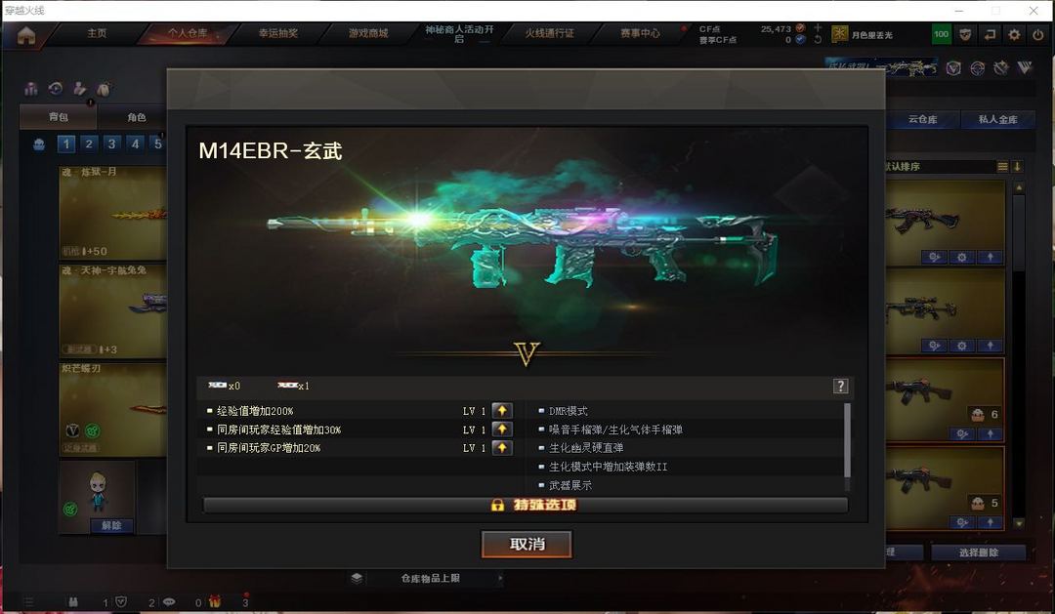Screen dimensions: 1055x614
Task: Upgrade the 经验值增加200% attribute level
Action: pos(502,411)
